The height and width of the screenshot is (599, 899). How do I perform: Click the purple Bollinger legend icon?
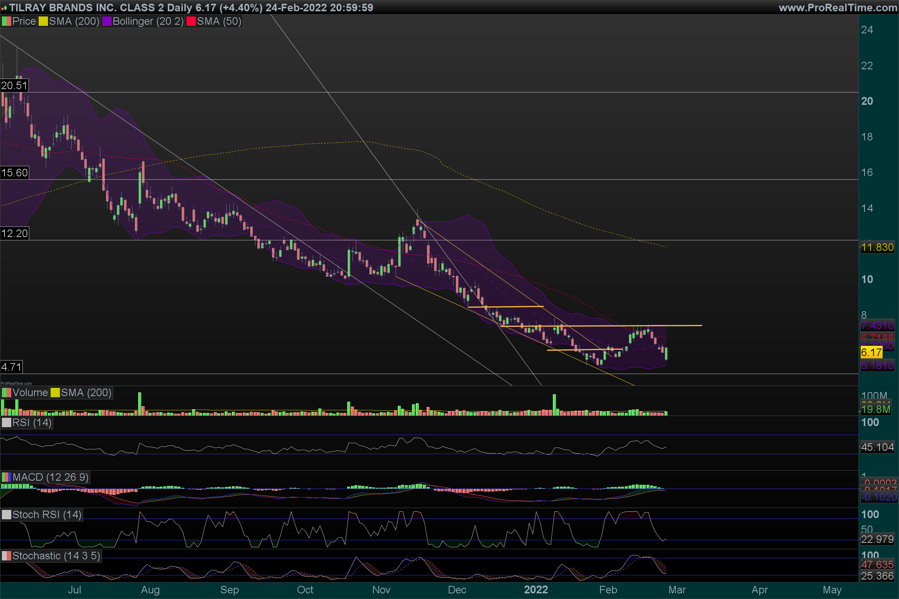107,21
